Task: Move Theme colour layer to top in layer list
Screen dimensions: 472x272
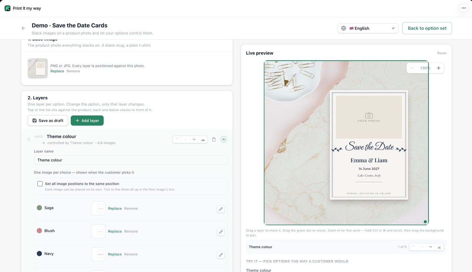Action: click(x=177, y=140)
